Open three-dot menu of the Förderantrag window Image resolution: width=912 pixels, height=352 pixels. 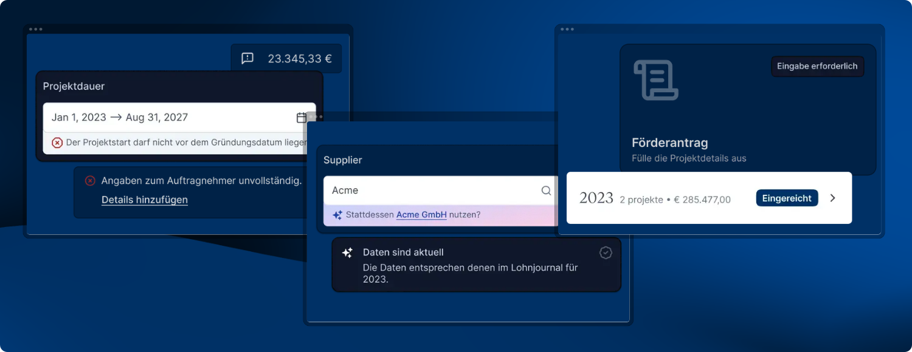(x=567, y=29)
